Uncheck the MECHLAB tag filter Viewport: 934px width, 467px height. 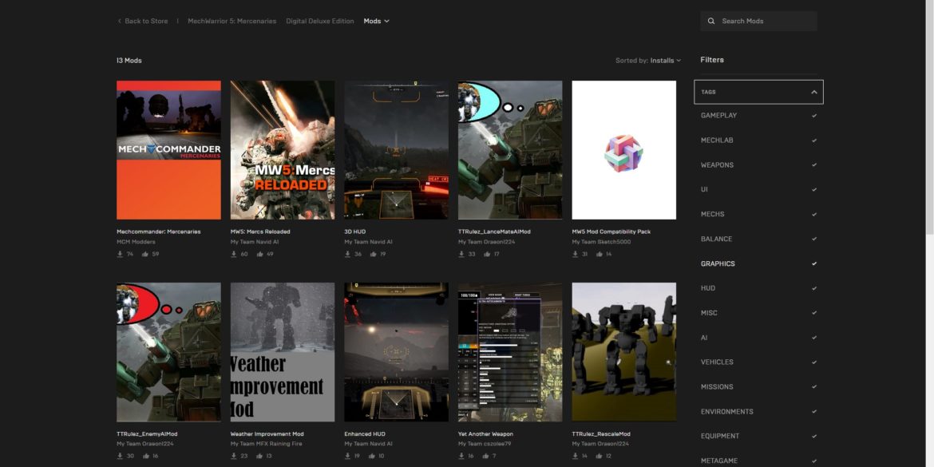coord(814,140)
